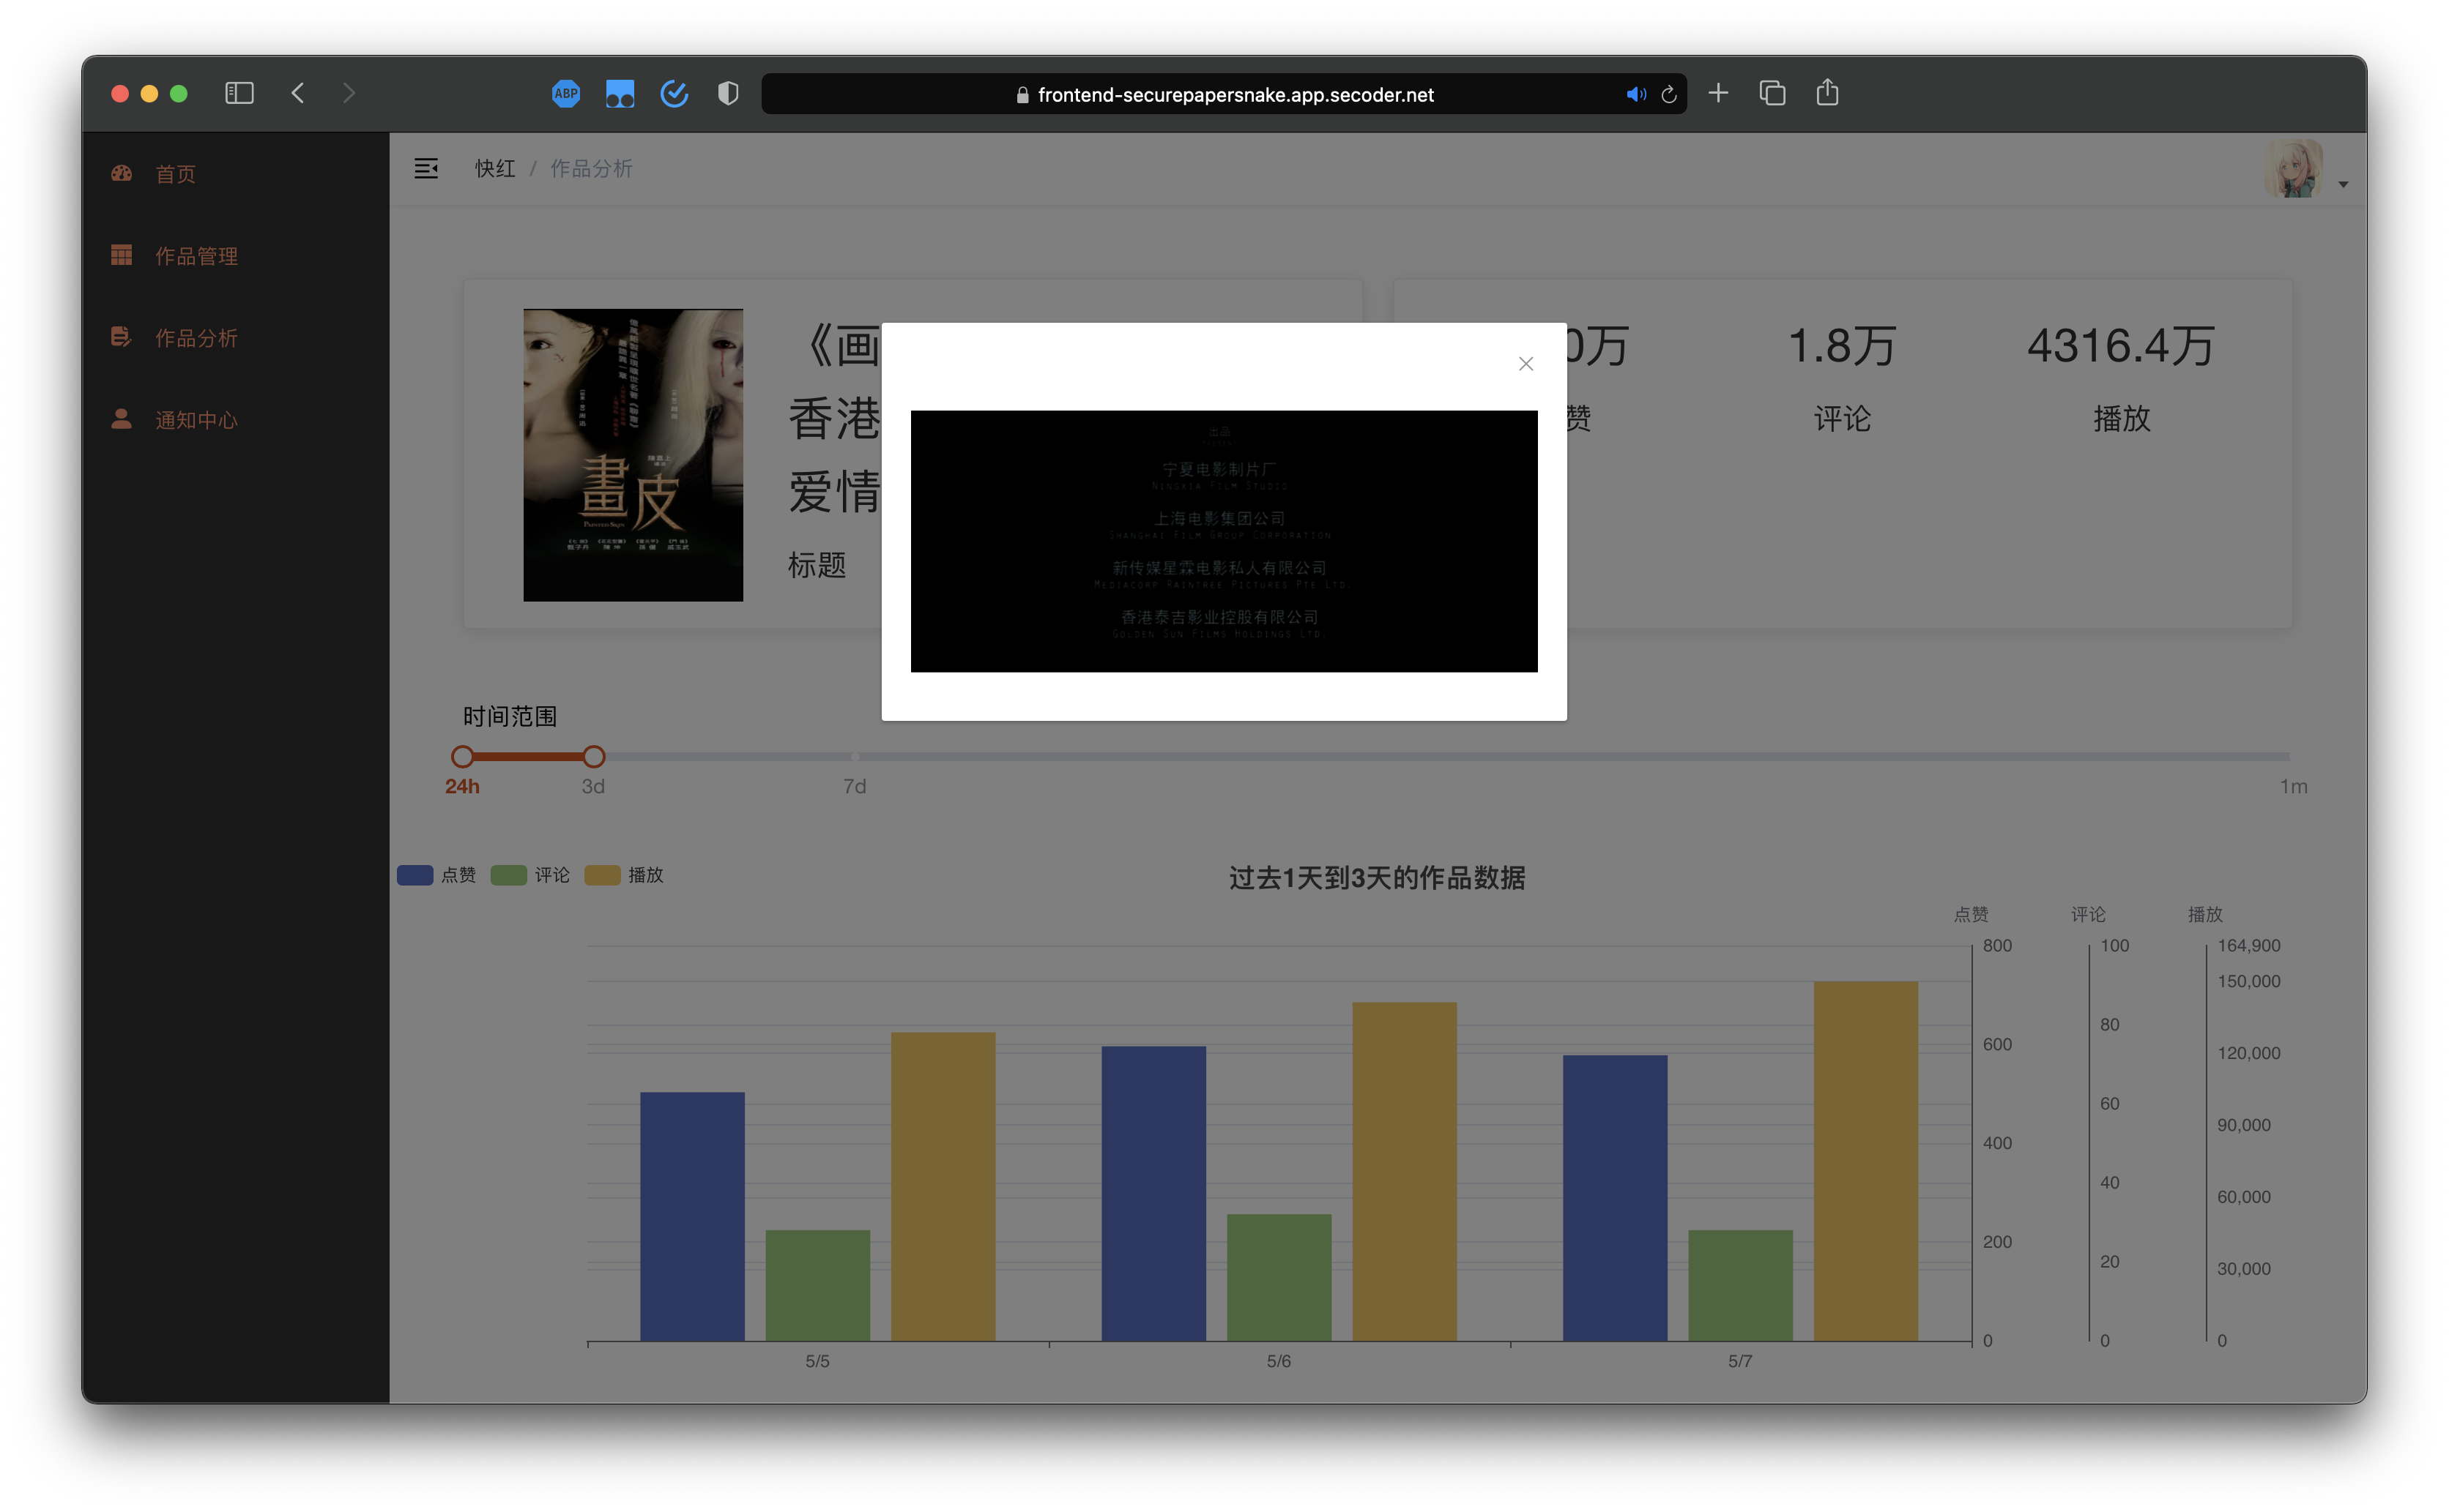Click the document icon beside 作品分析
Image resolution: width=2449 pixels, height=1512 pixels.
click(121, 337)
